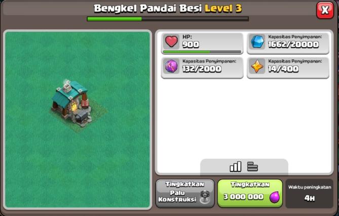
Task: Switch to bar chart stats view
Action: 236,166
